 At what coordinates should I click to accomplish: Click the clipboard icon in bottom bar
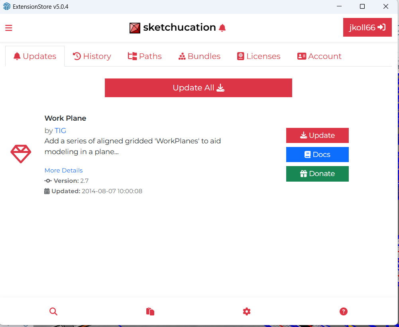(150, 311)
